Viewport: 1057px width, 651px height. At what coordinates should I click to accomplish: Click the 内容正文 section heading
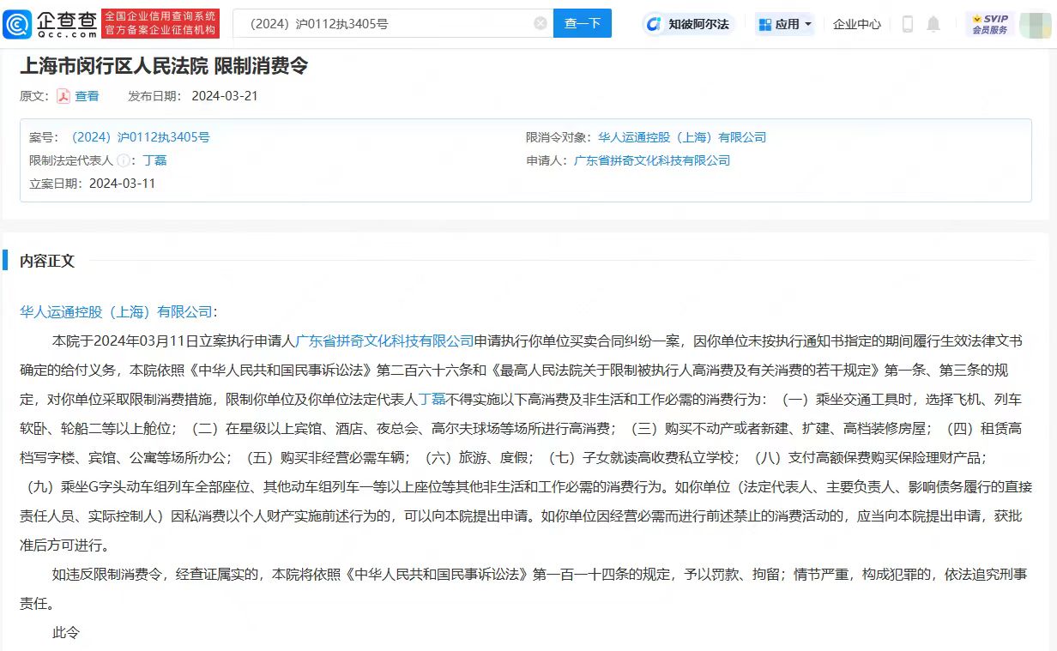click(x=47, y=261)
